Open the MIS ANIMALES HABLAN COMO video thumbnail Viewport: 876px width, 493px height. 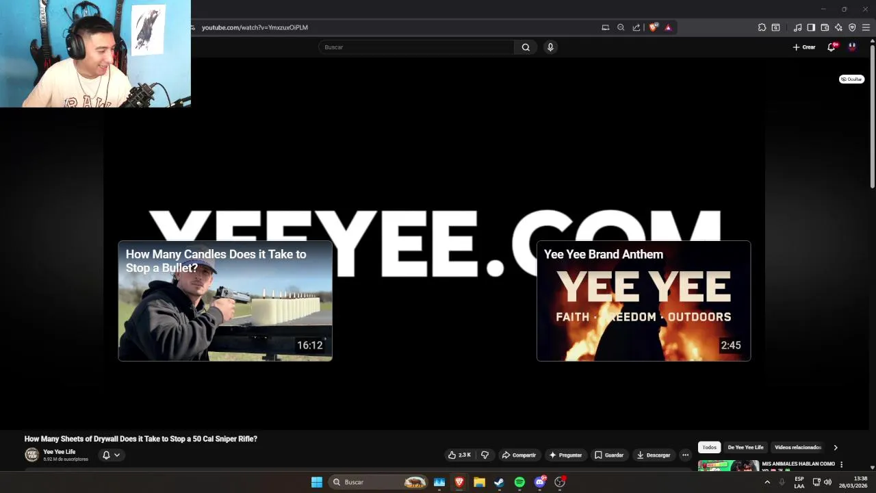click(728, 466)
